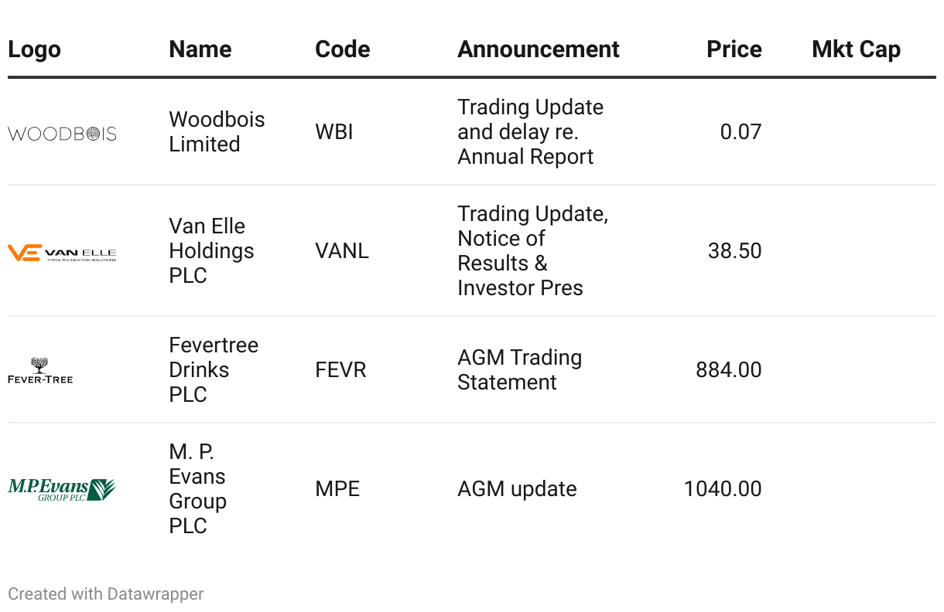Click the Van Elle logo

tap(62, 253)
